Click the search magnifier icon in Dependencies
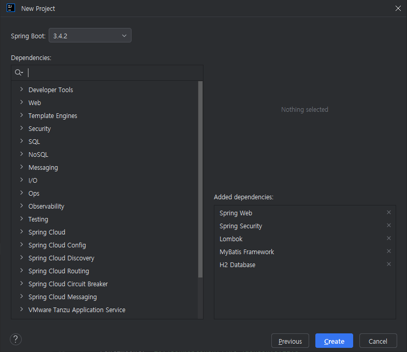407x352 pixels. point(19,72)
